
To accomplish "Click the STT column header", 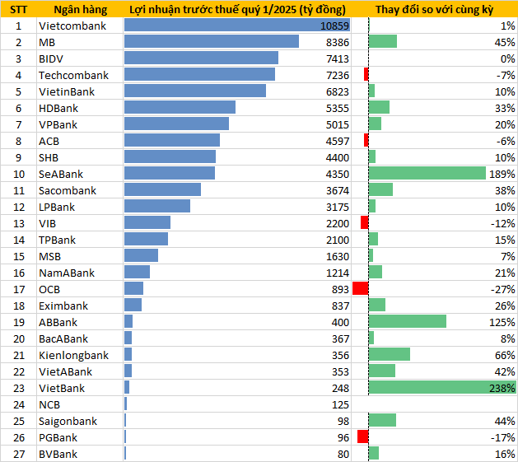I will coord(17,9).
